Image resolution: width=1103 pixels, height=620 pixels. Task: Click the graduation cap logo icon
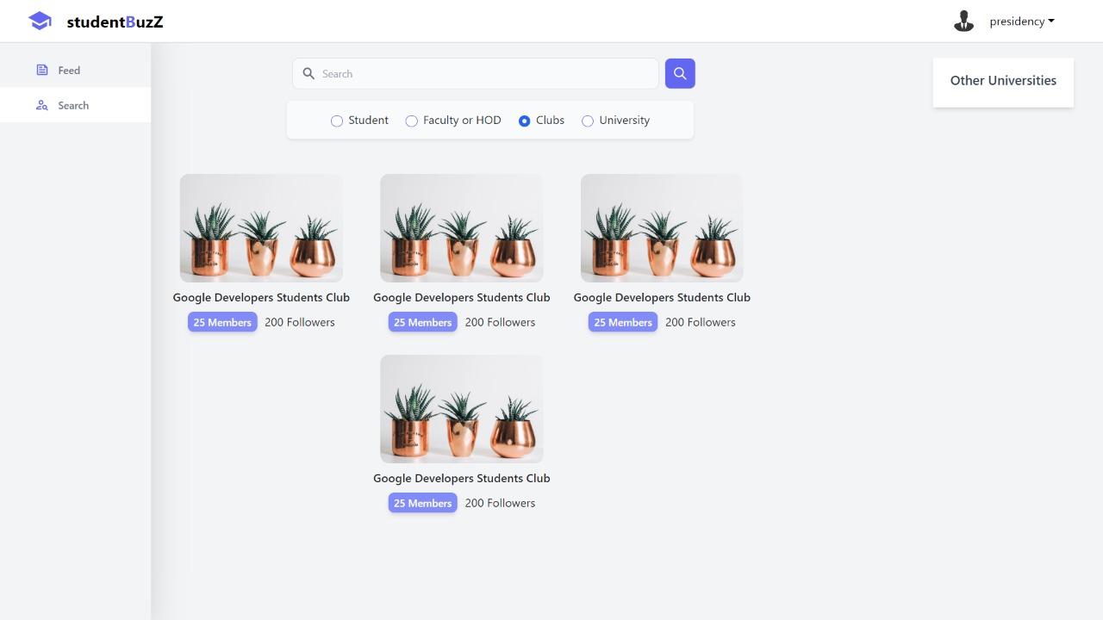(40, 21)
